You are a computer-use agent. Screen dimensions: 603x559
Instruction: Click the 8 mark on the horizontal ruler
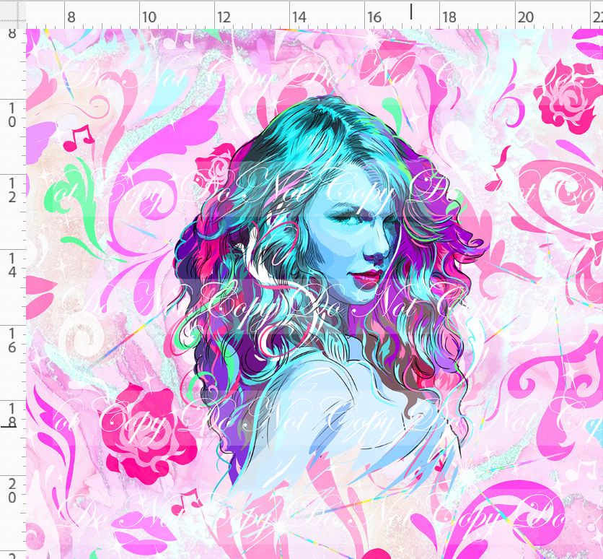tap(71, 17)
